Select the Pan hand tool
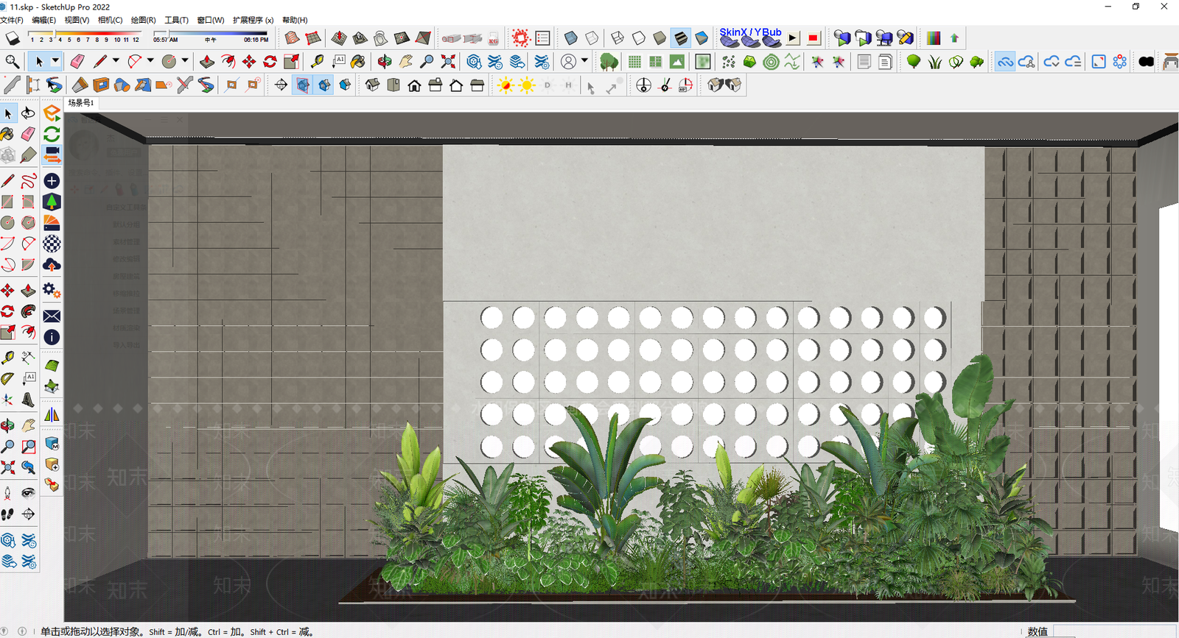This screenshot has width=1179, height=638. click(405, 62)
